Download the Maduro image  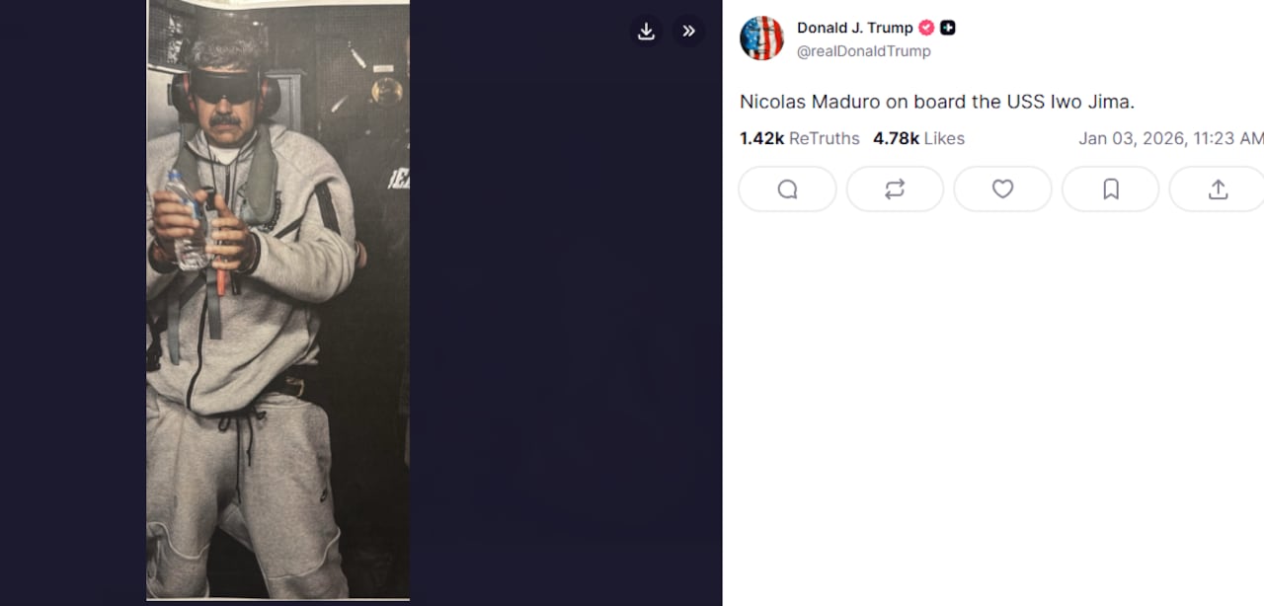[x=646, y=31]
